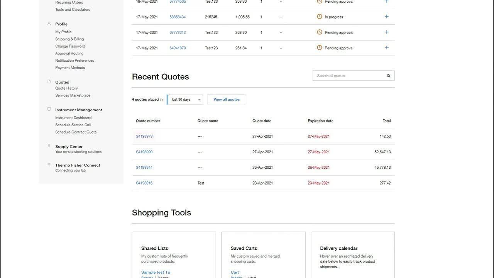494x278 pixels.
Task: Open order number 64941870 link
Action: point(178,48)
